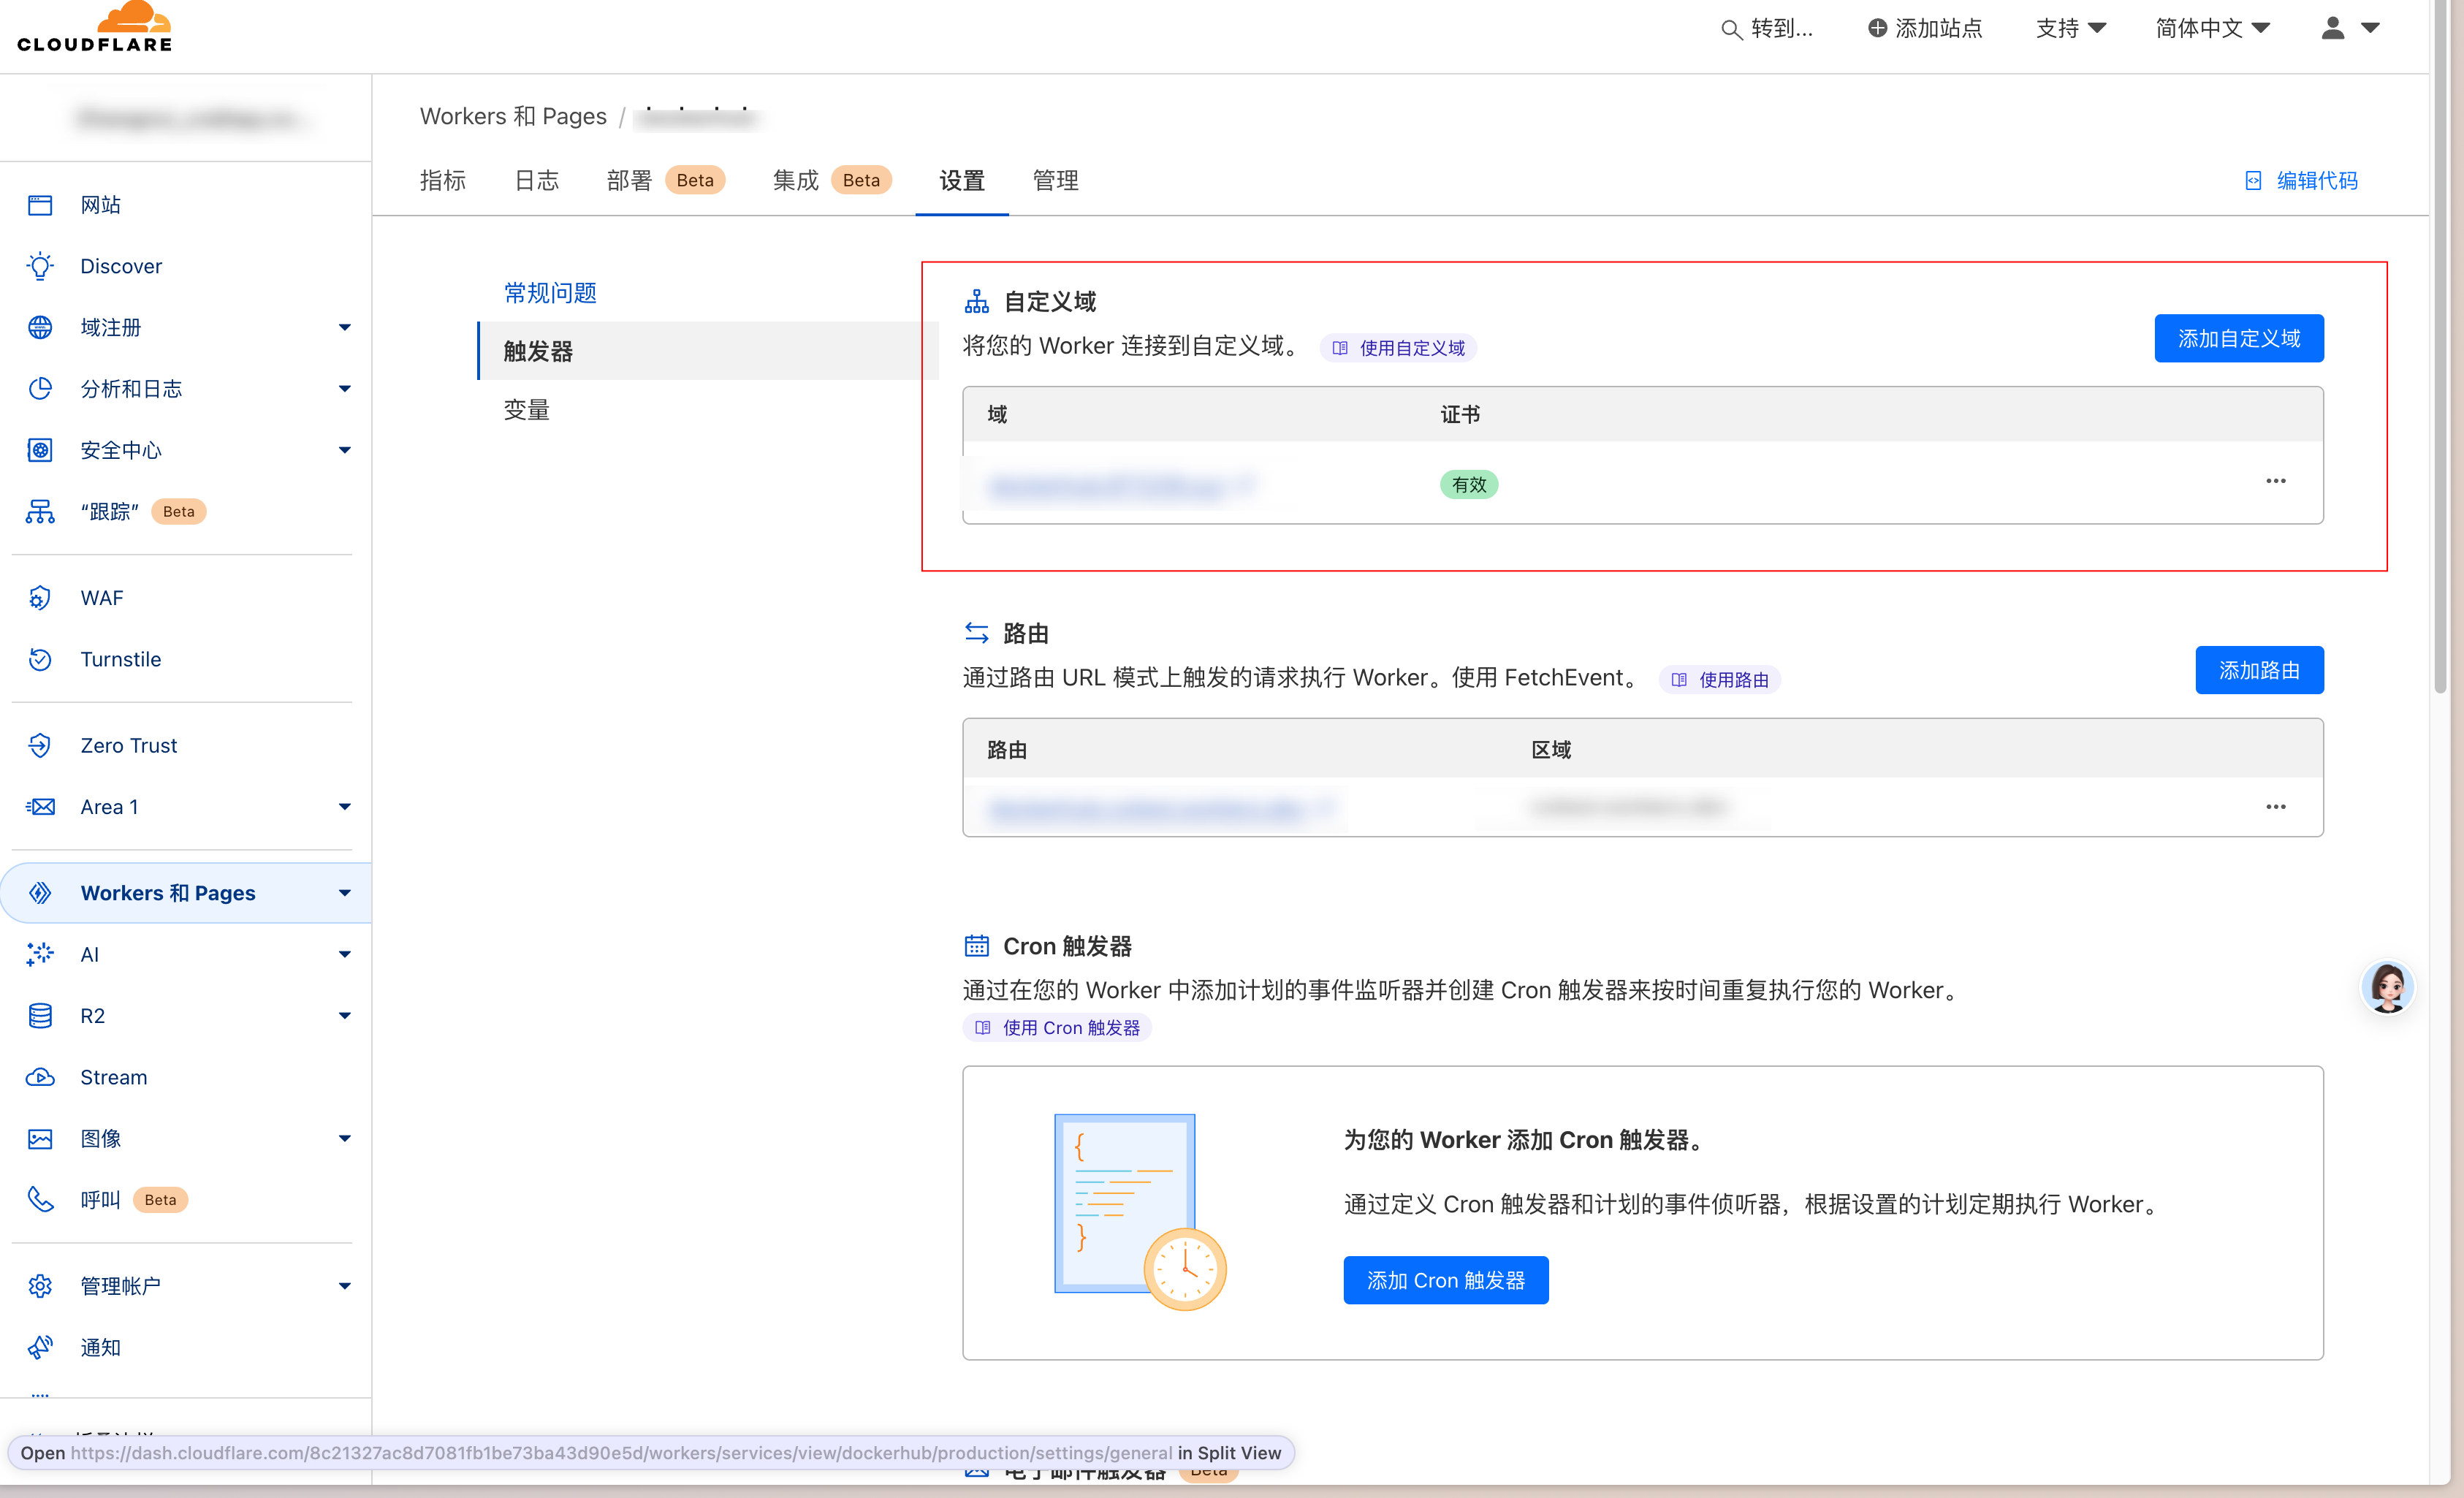Switch to the 日志 tab
This screenshot has height=1498, width=2464.
click(536, 181)
